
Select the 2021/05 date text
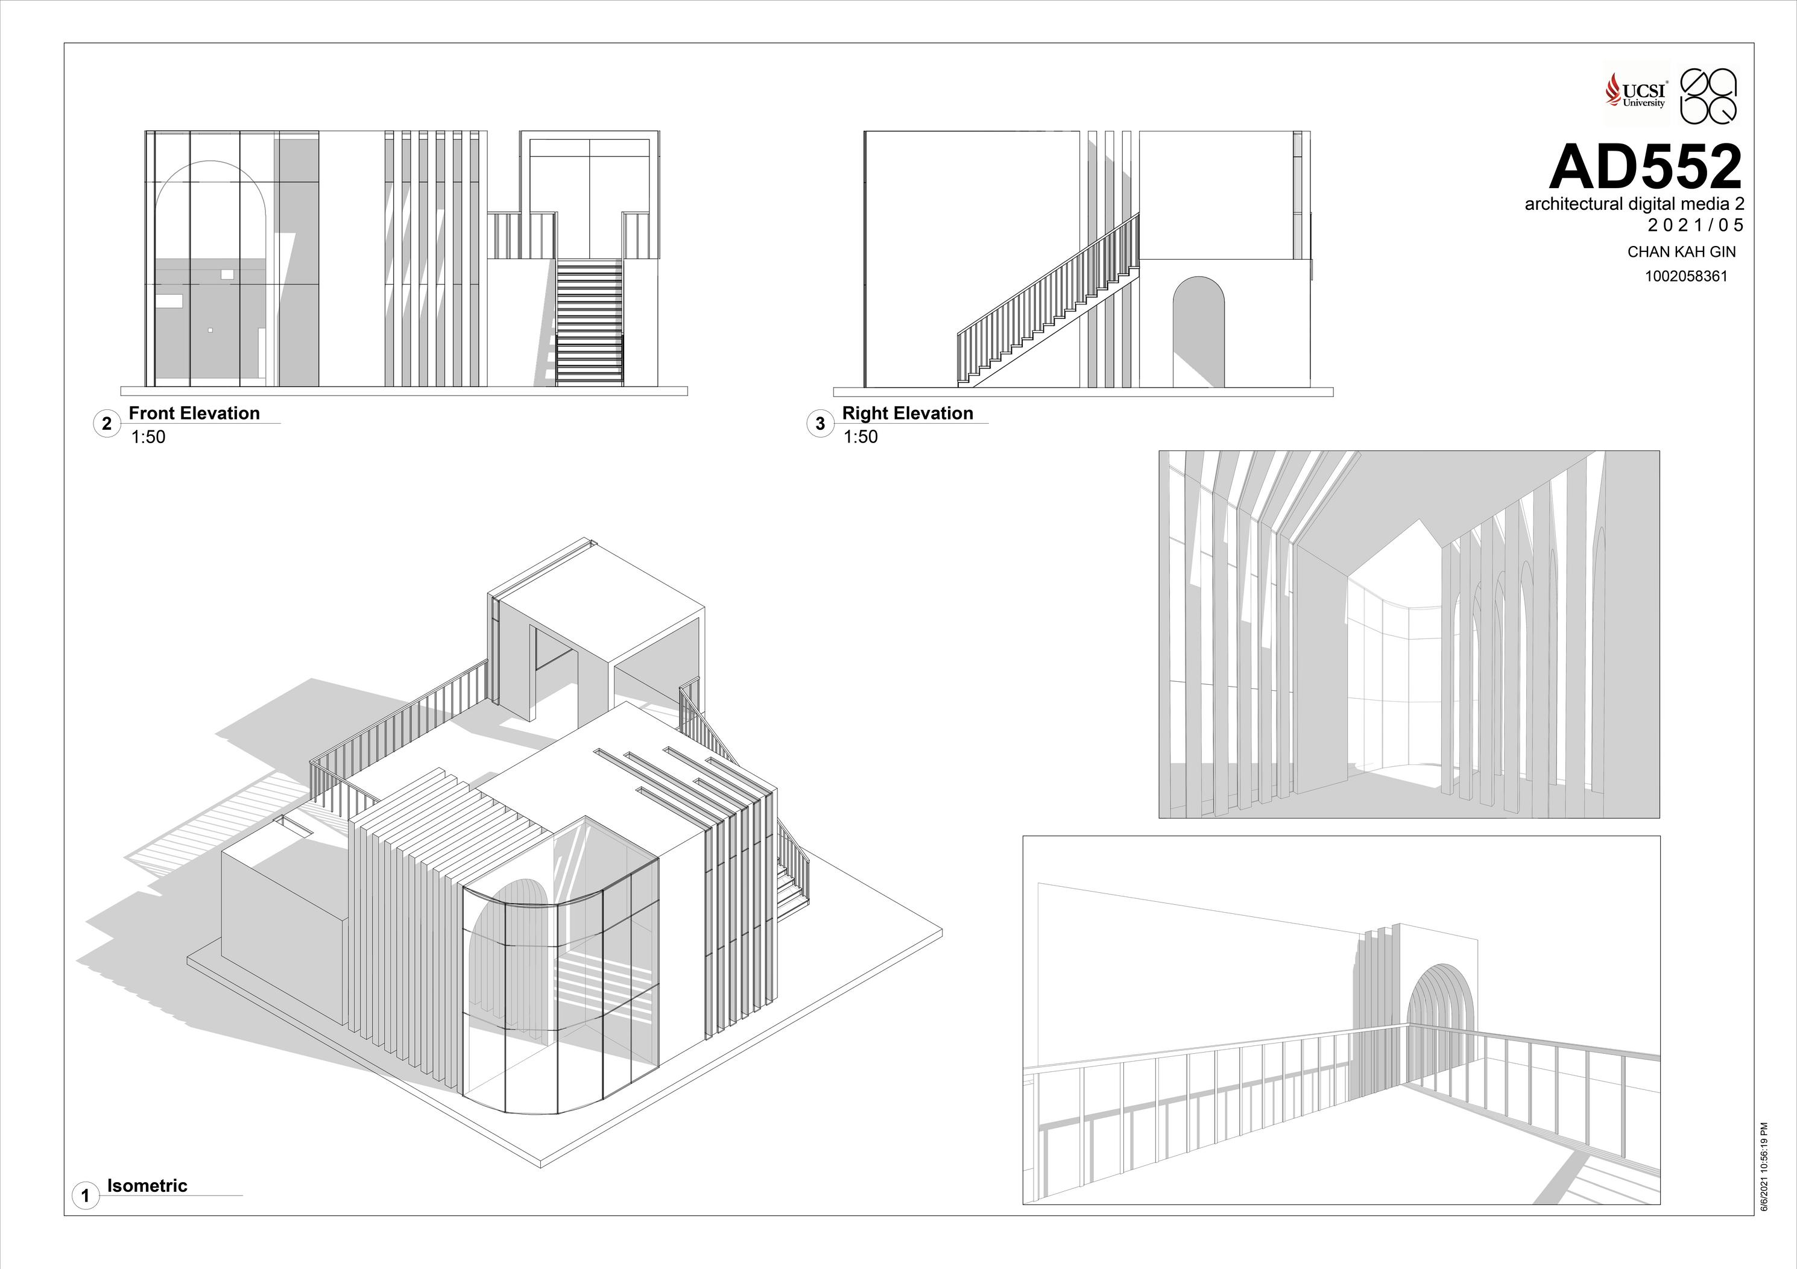(x=1695, y=225)
